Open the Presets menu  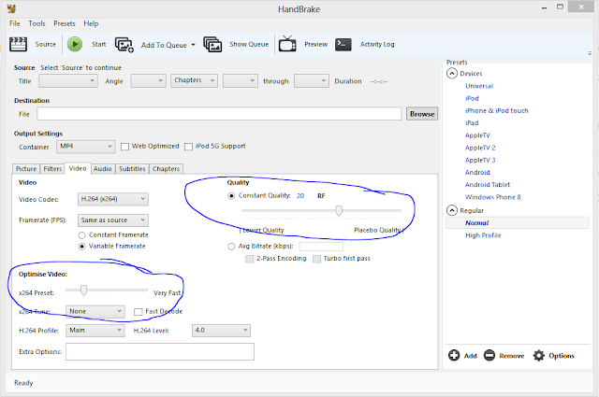pyautogui.click(x=65, y=23)
